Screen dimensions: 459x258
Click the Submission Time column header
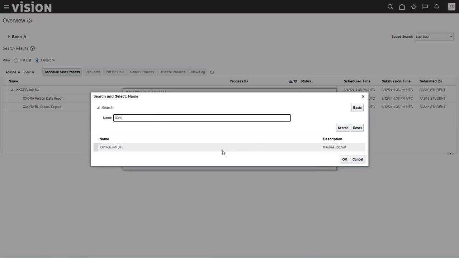pos(396,81)
